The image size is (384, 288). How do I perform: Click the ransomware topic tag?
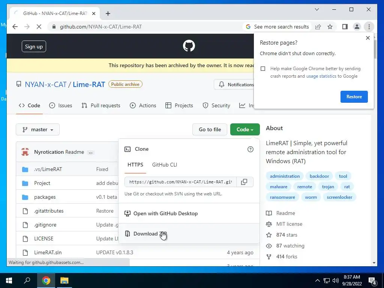[282, 197]
